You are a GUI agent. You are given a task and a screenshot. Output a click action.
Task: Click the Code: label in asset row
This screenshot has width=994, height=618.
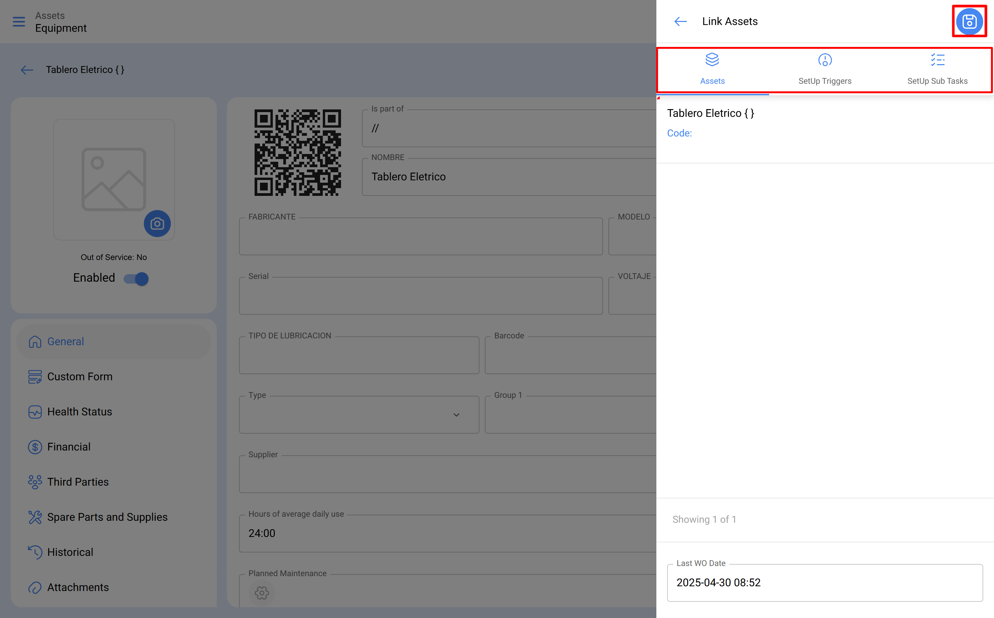pyautogui.click(x=679, y=133)
